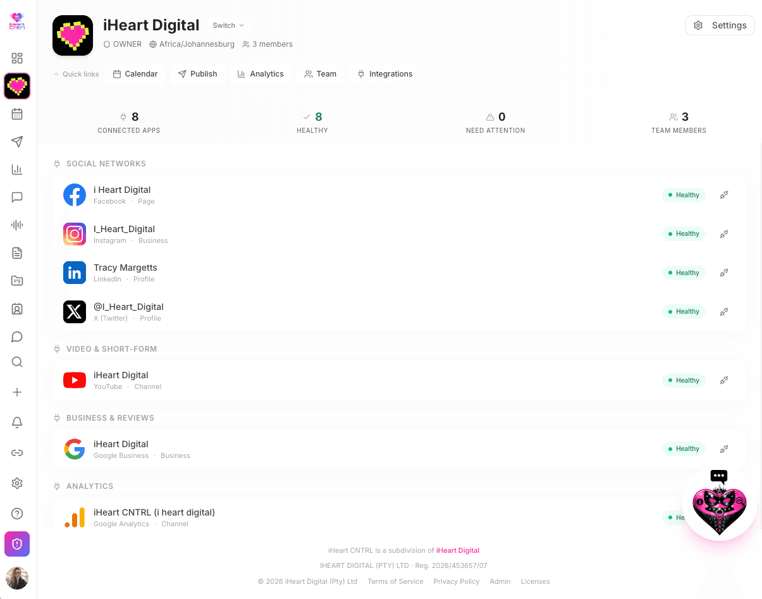Click the paper plane publish icon in sidebar
This screenshot has height=599, width=762.
point(17,142)
